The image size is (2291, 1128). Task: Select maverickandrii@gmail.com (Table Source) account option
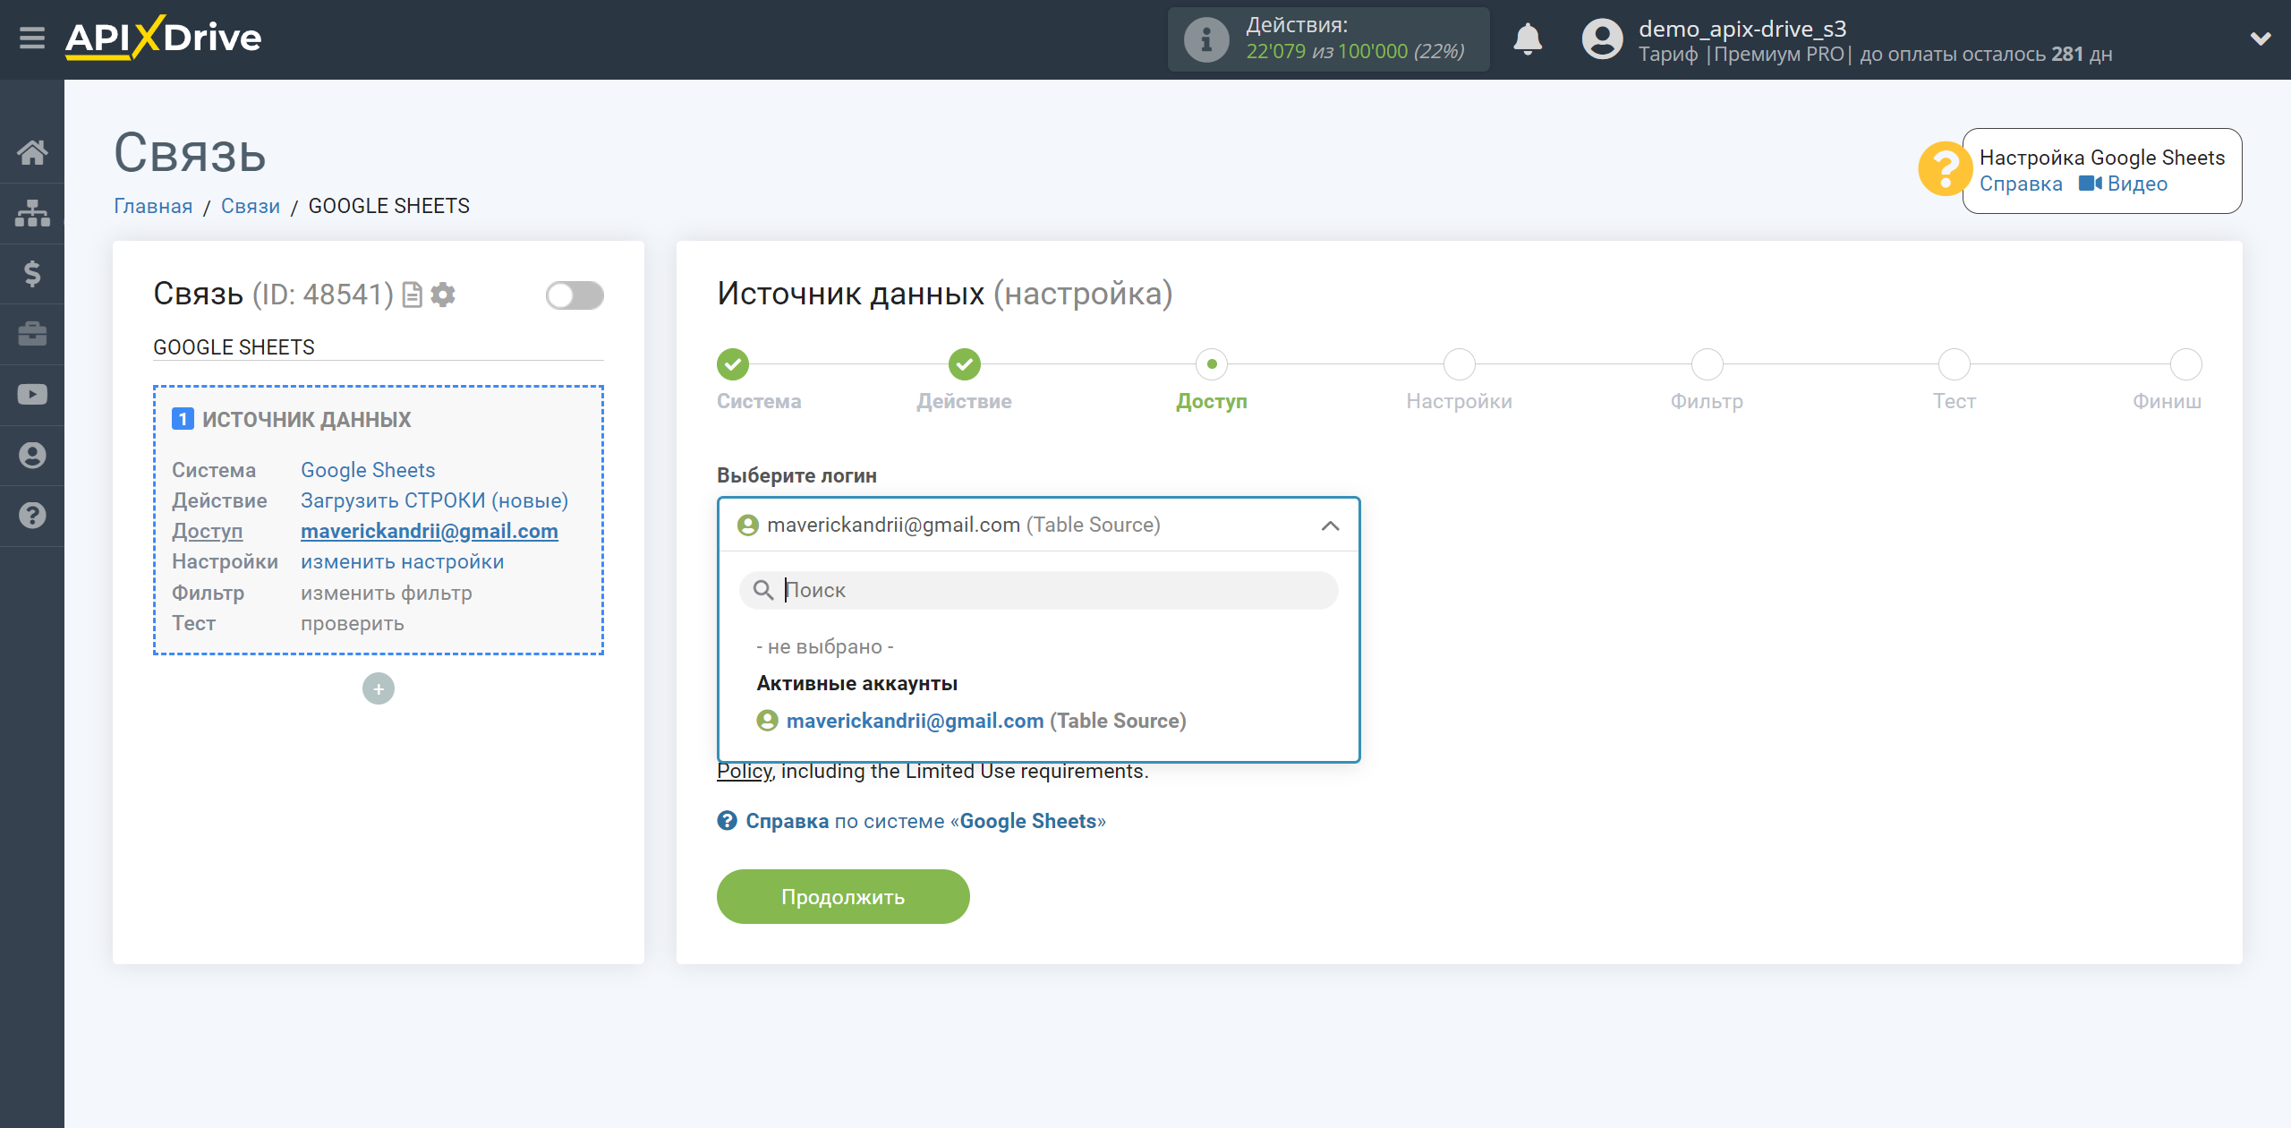pyautogui.click(x=972, y=721)
